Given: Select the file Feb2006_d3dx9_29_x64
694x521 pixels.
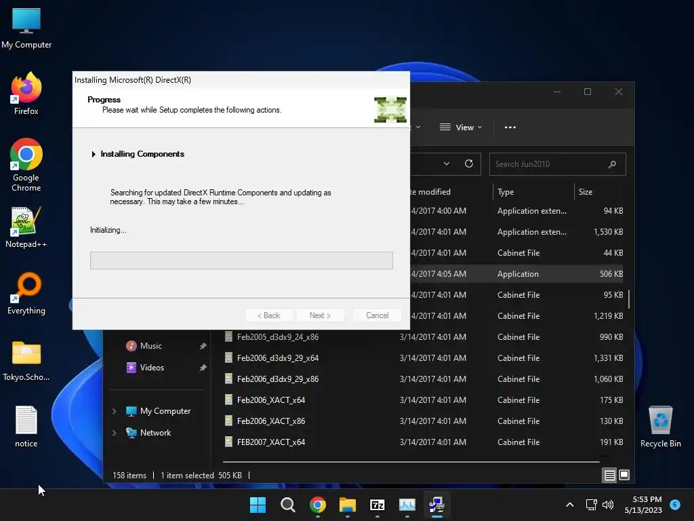Looking at the screenshot, I should 277,358.
